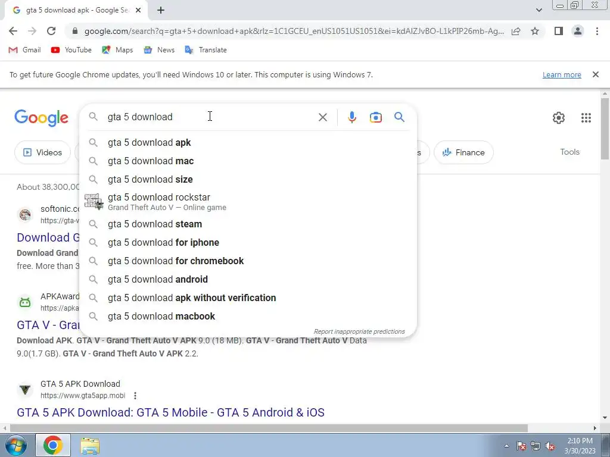Click Learn more about Chrome updates

coord(562,74)
